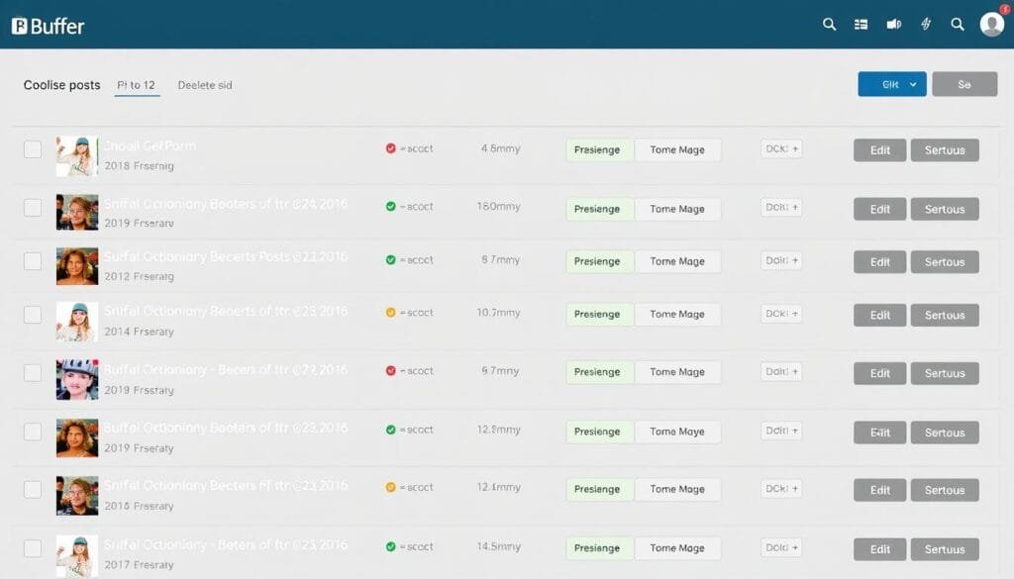The width and height of the screenshot is (1014, 579).
Task: Open the blue Glit dropdown button
Action: (891, 84)
